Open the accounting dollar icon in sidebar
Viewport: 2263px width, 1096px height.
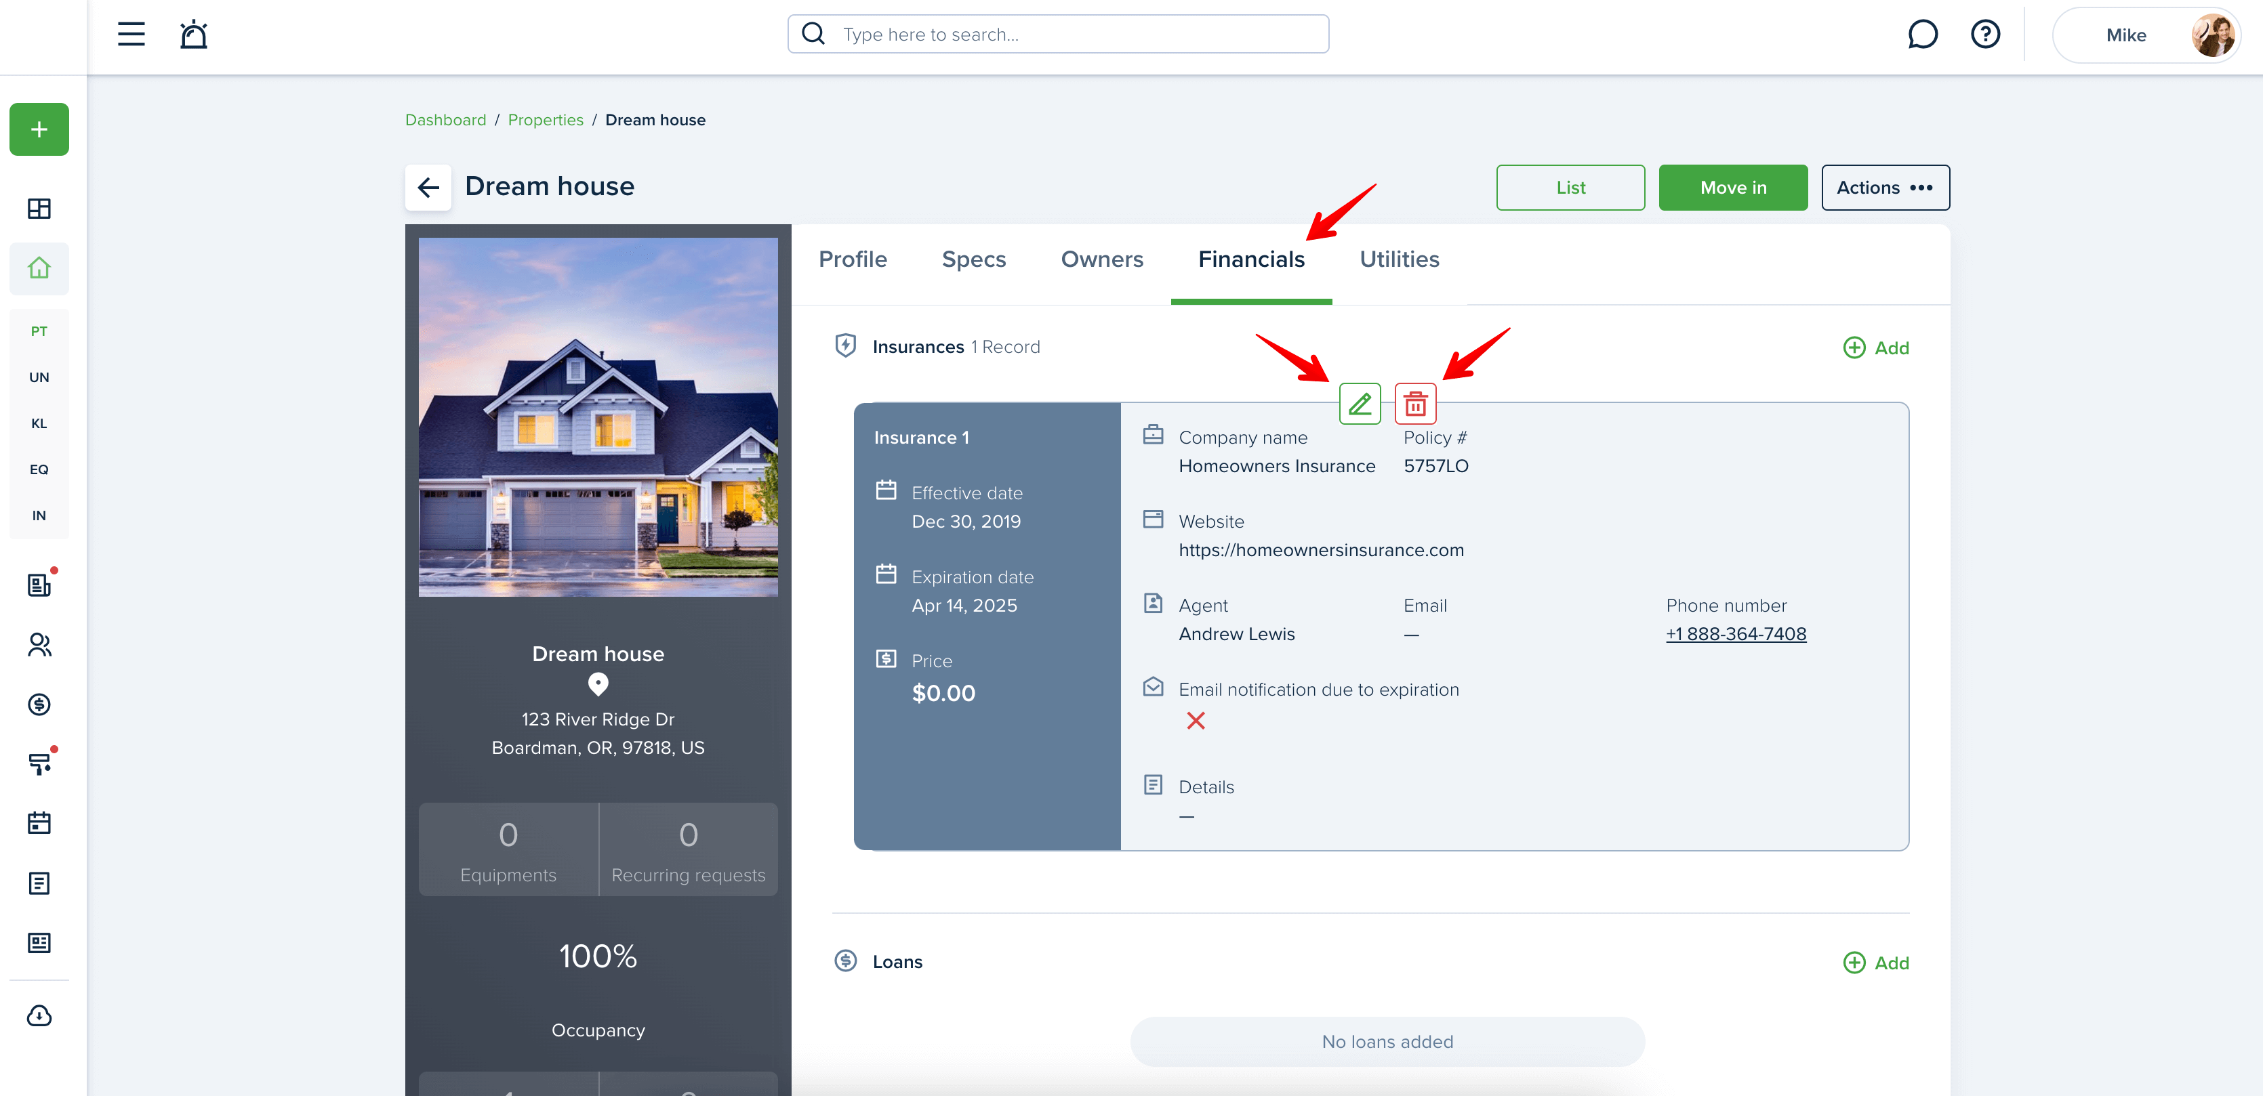[x=39, y=704]
